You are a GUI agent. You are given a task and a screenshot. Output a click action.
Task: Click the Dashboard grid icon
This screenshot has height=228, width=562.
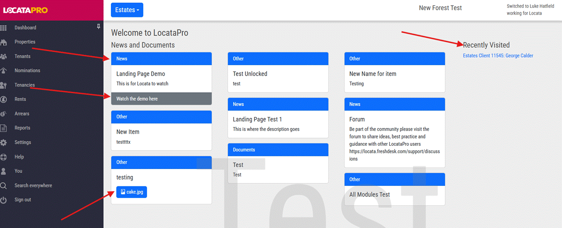pos(3,28)
